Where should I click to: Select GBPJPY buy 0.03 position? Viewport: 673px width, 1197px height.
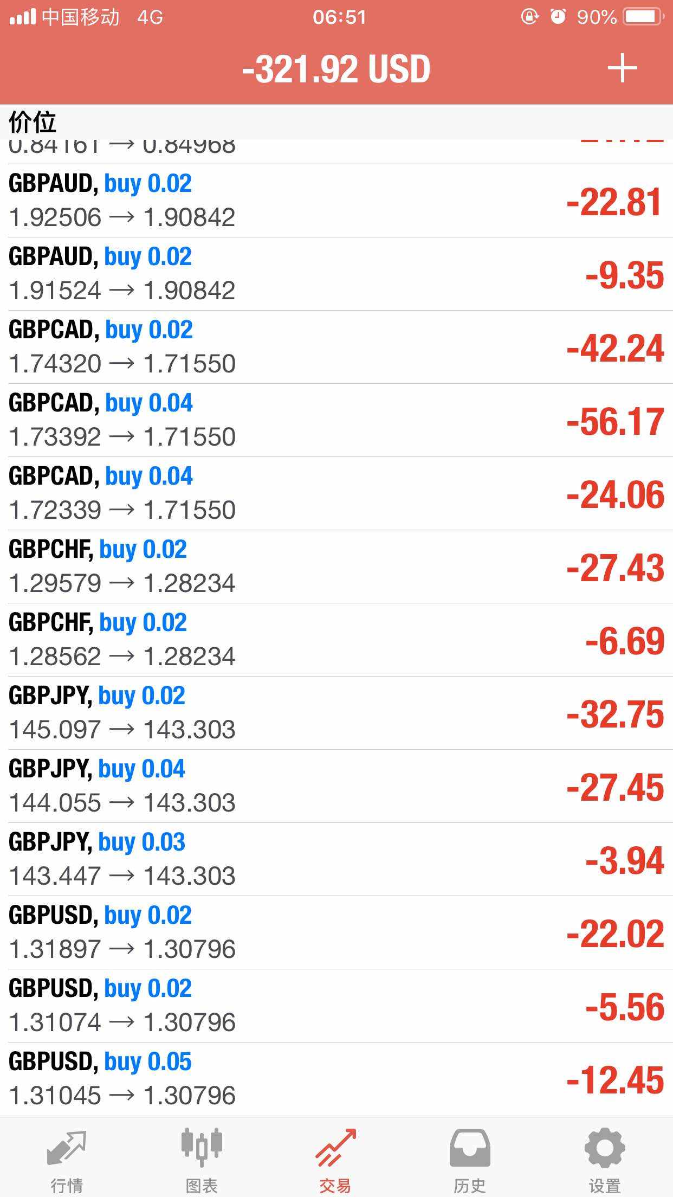(x=336, y=859)
